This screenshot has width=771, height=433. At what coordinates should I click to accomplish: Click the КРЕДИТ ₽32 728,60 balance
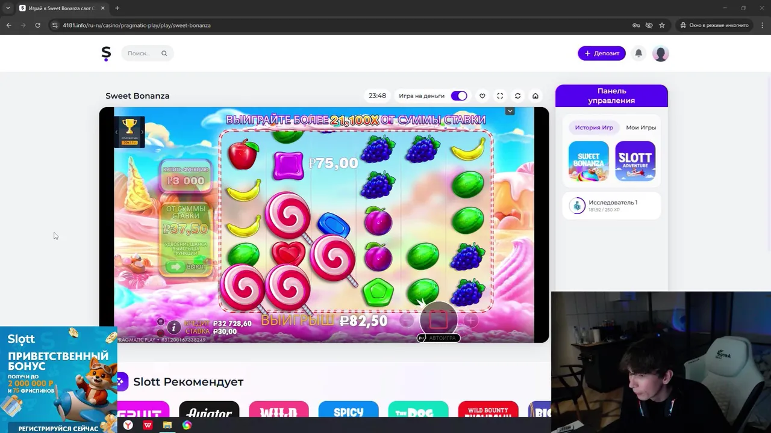(x=217, y=324)
